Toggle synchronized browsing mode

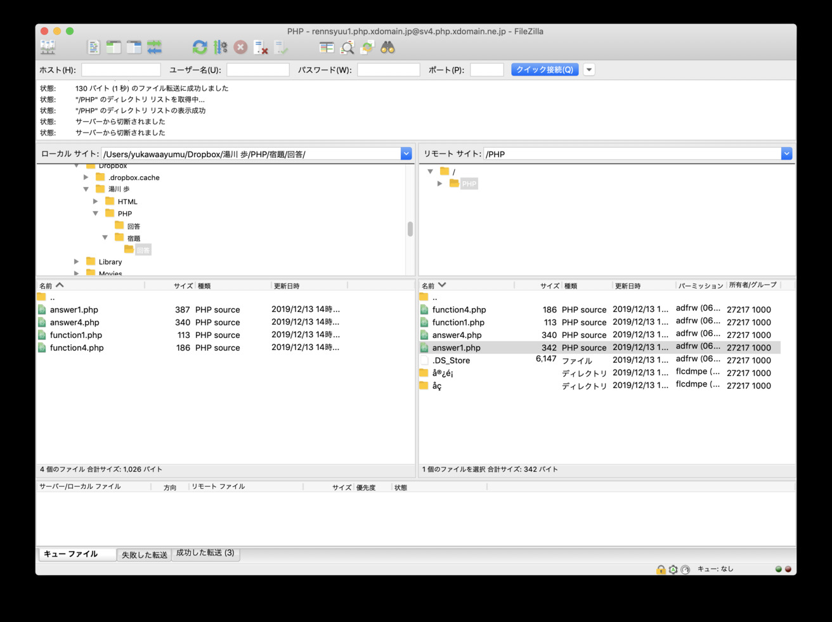coord(367,46)
